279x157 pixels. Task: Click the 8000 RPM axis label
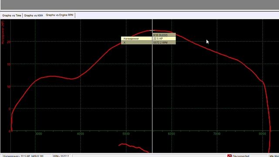point(262,134)
